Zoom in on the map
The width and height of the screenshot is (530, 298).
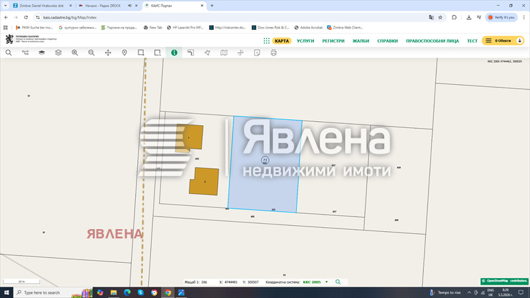point(75,52)
